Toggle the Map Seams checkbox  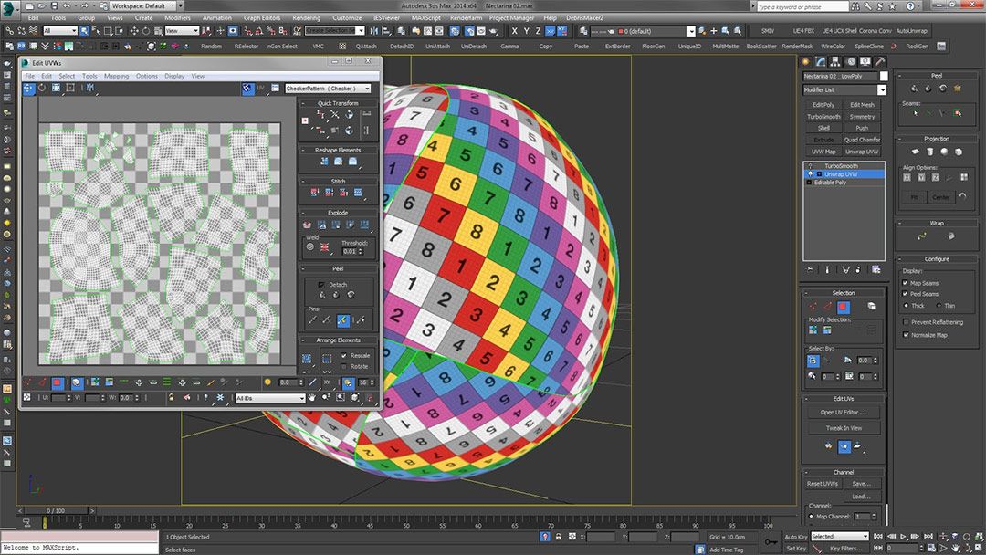point(906,283)
